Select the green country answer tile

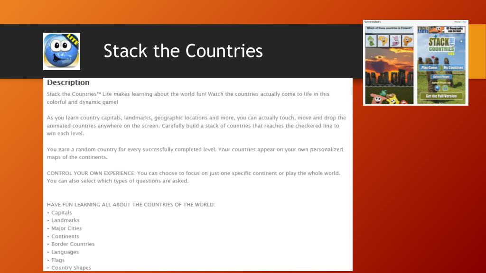click(x=371, y=41)
